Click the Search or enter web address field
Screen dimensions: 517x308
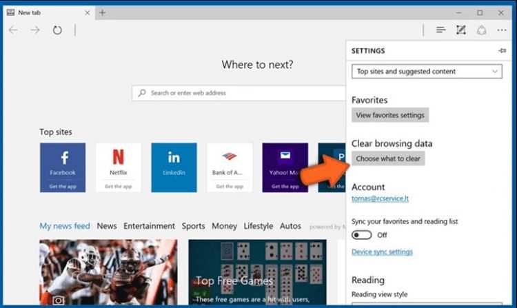(x=239, y=93)
